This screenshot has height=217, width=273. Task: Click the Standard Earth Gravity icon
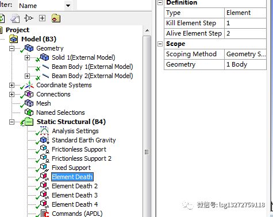(x=44, y=140)
